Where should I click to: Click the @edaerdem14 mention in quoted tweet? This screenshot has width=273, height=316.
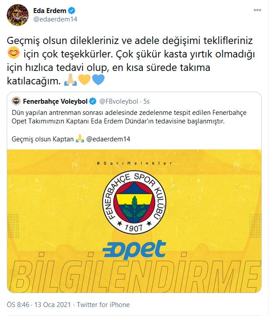[108, 139]
